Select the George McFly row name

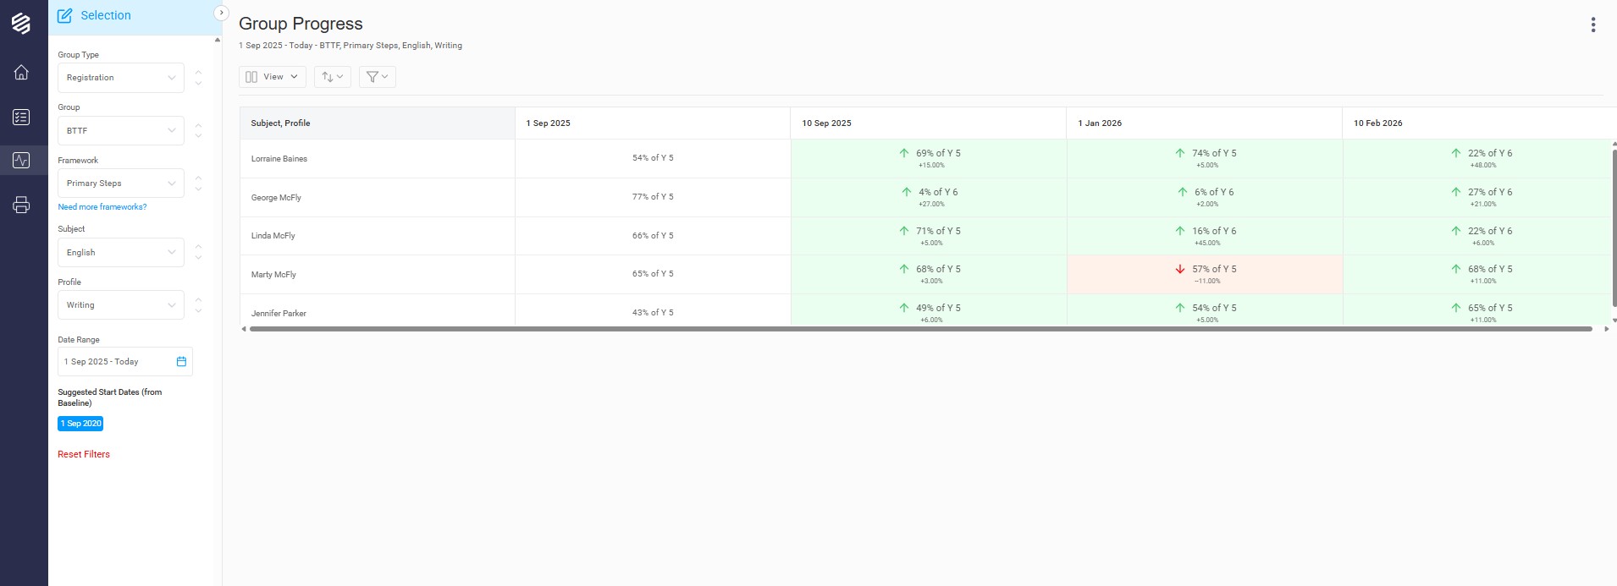[276, 198]
